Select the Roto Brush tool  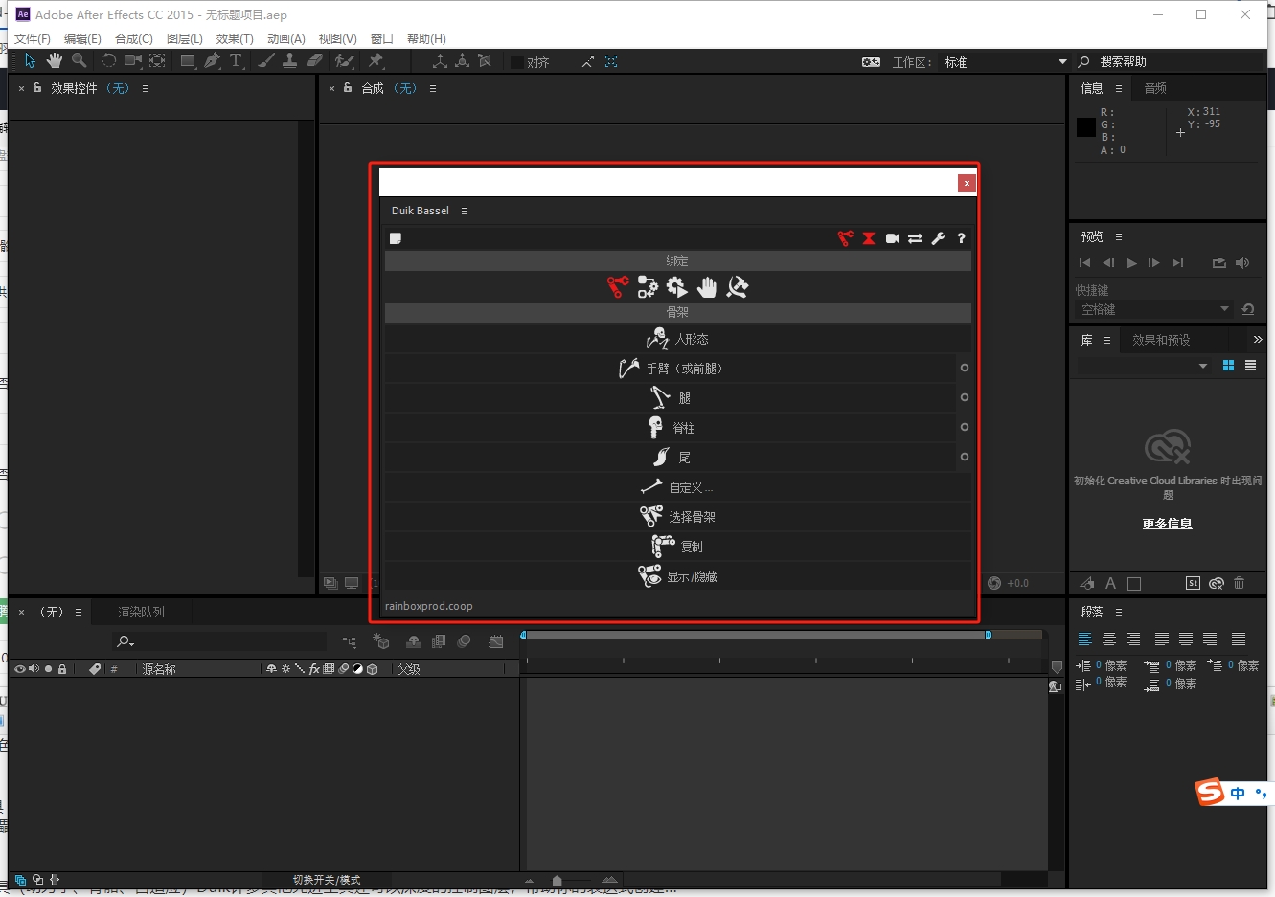coord(344,60)
